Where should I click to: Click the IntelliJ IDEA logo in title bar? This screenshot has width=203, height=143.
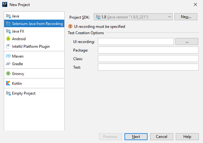click(x=5, y=4)
